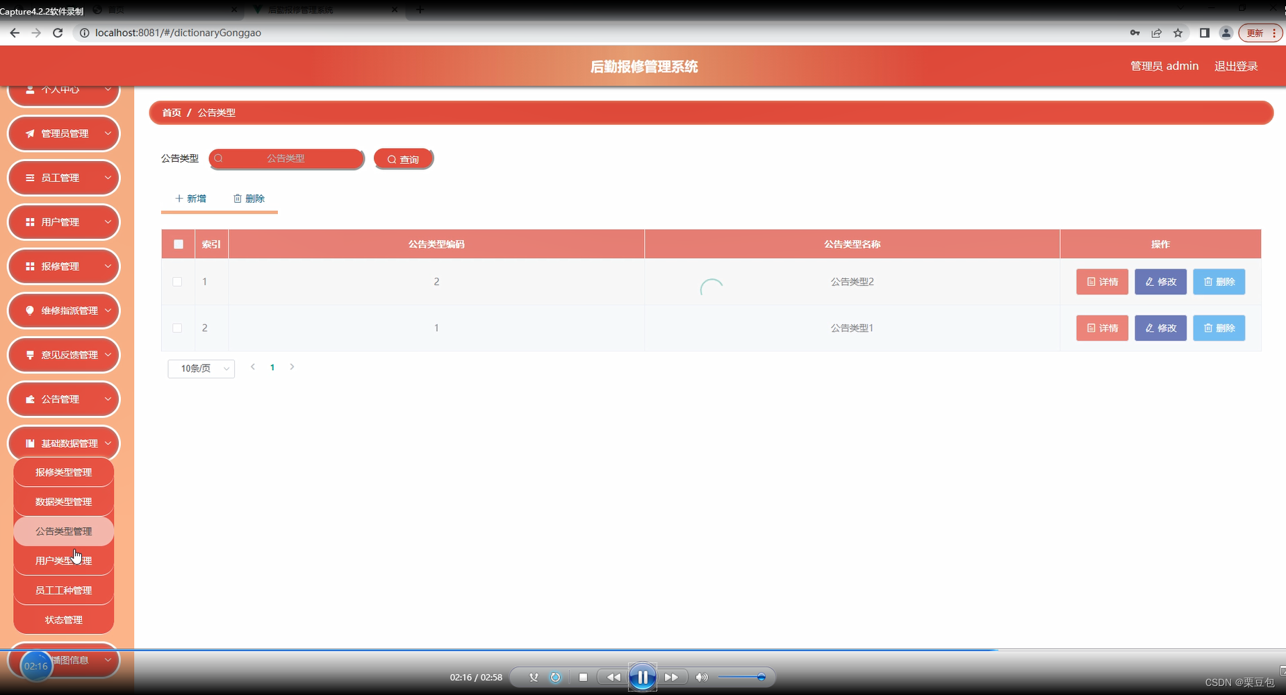Click the 公告类型1 name cell
The width and height of the screenshot is (1286, 695).
point(852,328)
